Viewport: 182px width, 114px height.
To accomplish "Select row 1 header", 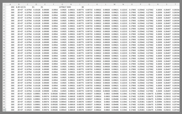I will [4, 7].
